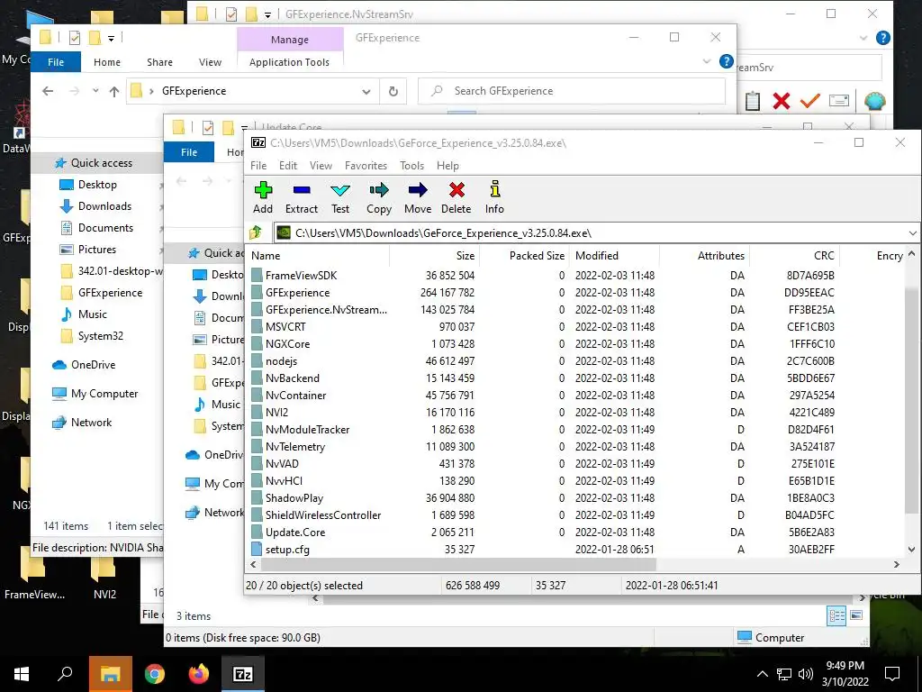Open Info for the selected items

point(494,197)
